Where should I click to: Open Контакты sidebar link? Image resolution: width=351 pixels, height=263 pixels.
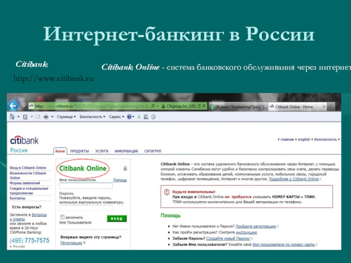[18, 198]
